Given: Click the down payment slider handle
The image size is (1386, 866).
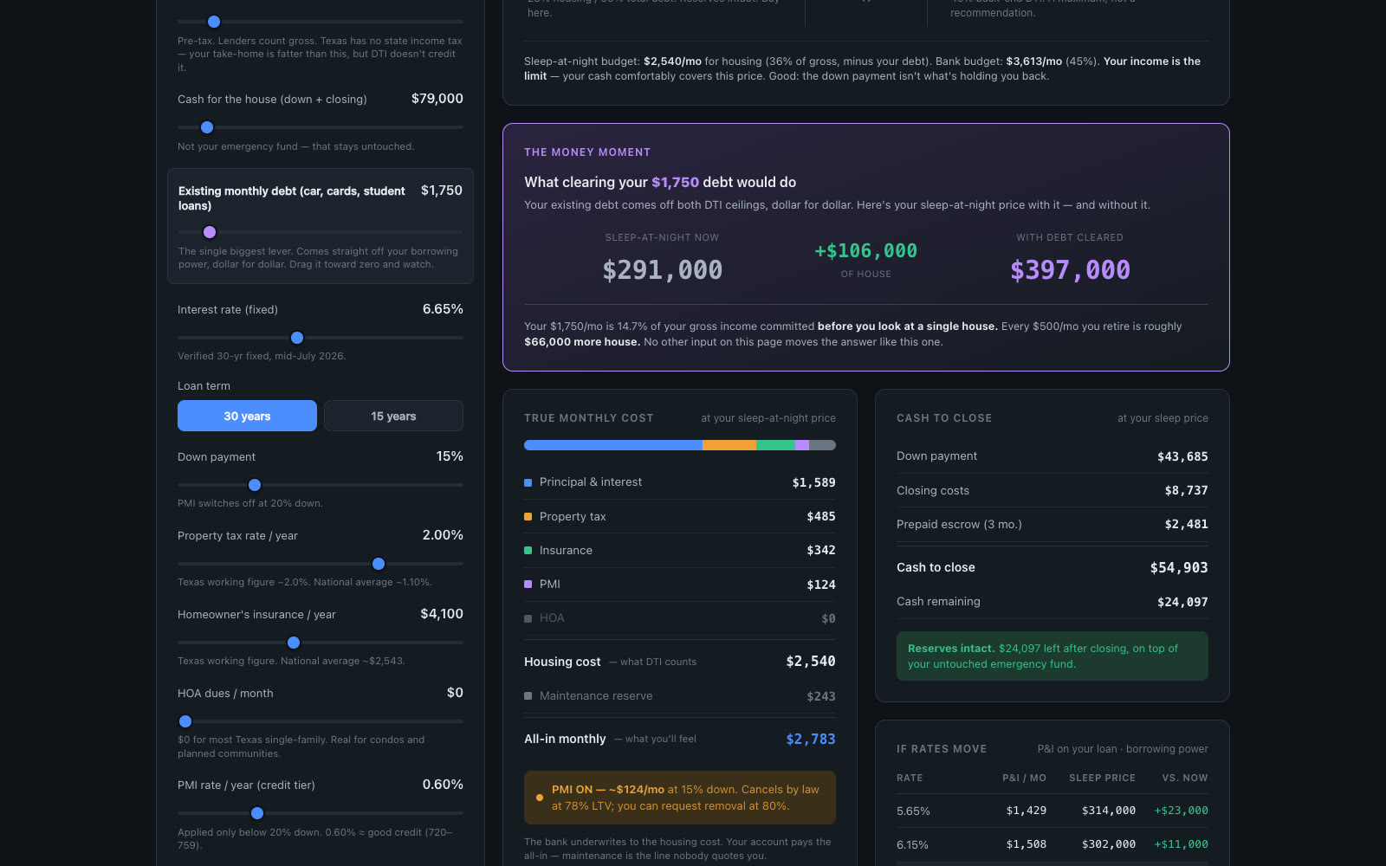Looking at the screenshot, I should [x=255, y=485].
